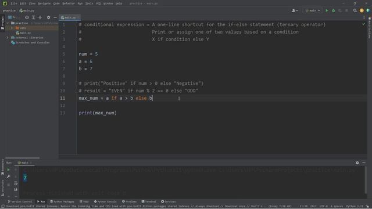The width and height of the screenshot is (372, 209).
Task: Click scroll-to-end icon in Run panel
Action: click(x=16, y=190)
